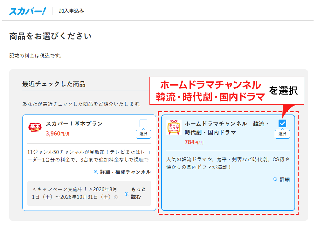Click the ホームドラマチャンネル TV logo icon

(174, 127)
